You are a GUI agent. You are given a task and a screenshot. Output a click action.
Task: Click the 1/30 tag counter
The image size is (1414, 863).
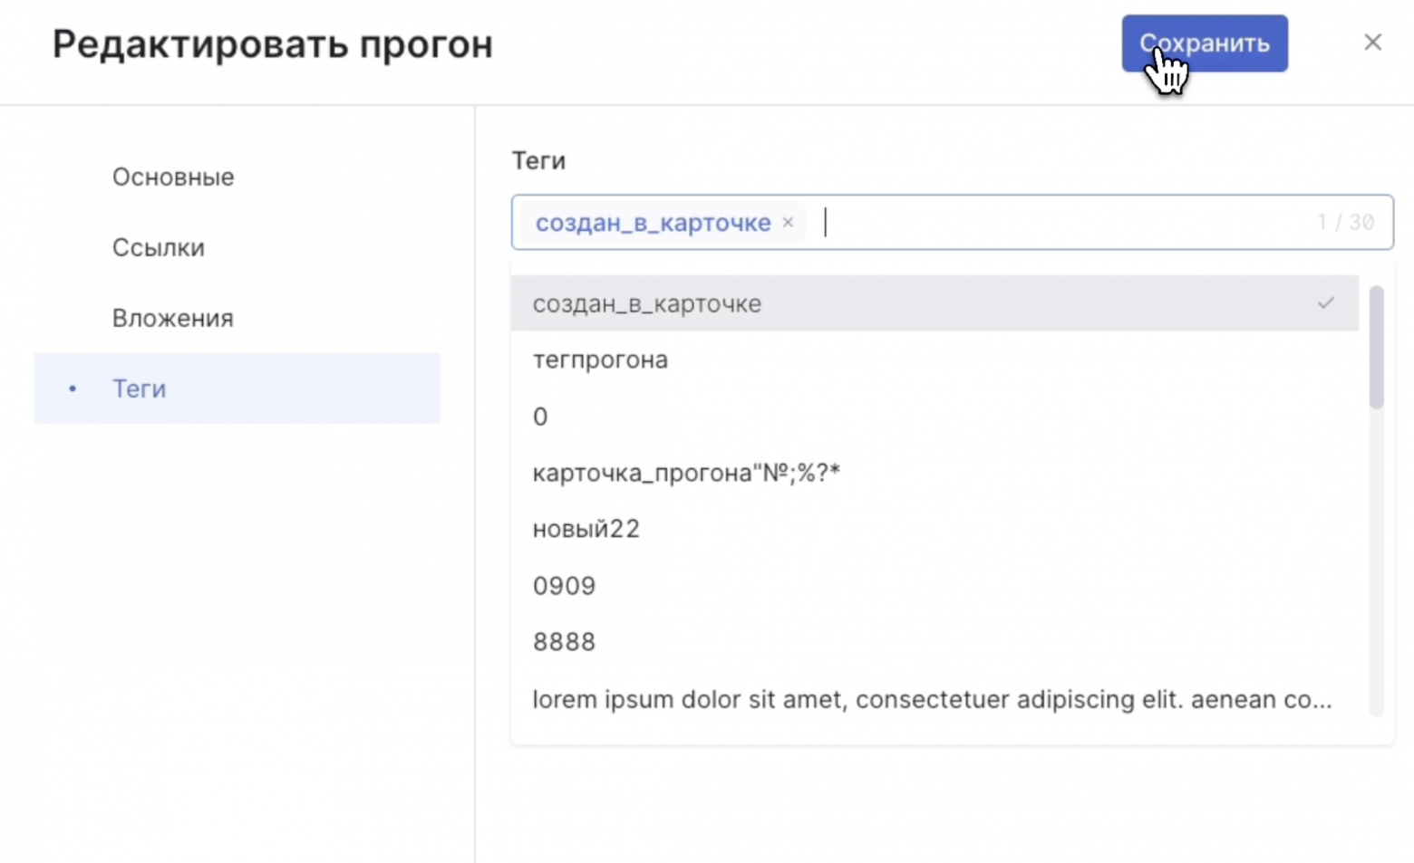pyautogui.click(x=1345, y=222)
